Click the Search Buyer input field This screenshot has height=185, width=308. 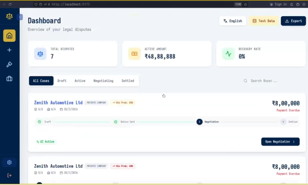point(273,81)
